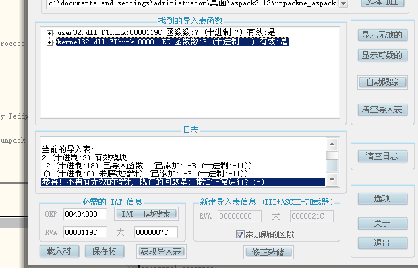The width and height of the screenshot is (418, 268).
Task: Click the 退出 exit button
Action: click(382, 243)
